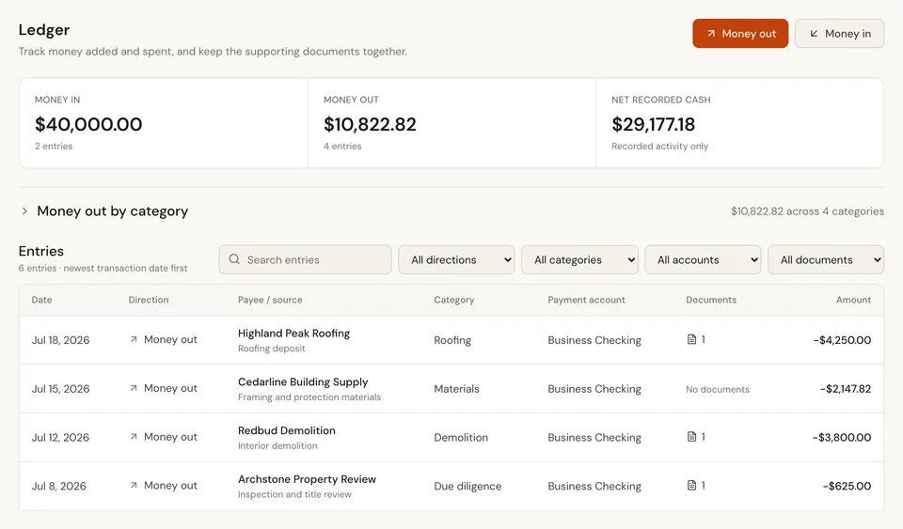Screen dimensions: 903x529
Task: Click the -$4,250.00 amount
Action: pos(842,340)
